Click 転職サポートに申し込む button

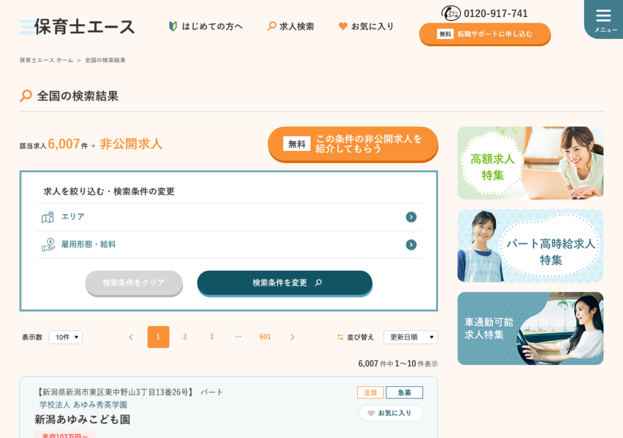point(485,34)
